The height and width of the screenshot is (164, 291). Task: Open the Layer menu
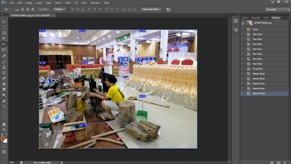pyautogui.click(x=39, y=3)
